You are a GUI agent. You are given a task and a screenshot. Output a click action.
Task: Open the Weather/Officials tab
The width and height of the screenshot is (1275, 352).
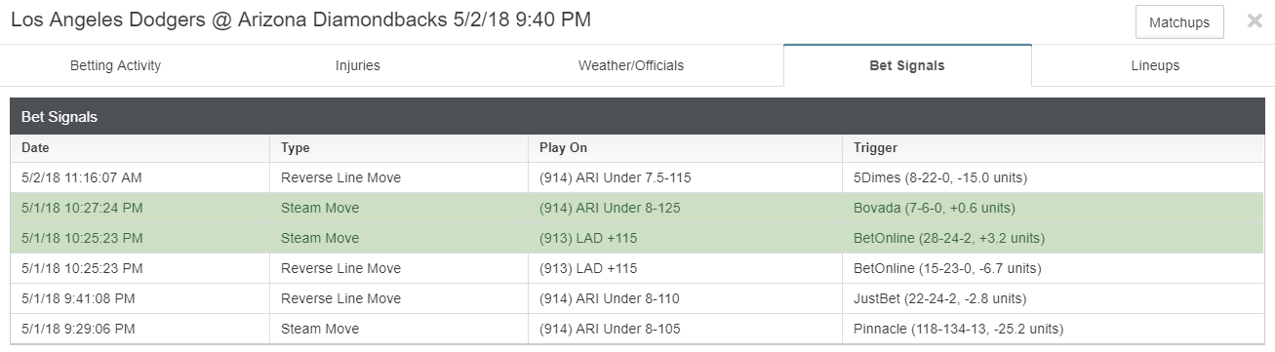tap(631, 66)
